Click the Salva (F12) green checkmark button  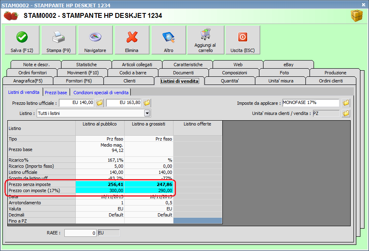click(22, 40)
